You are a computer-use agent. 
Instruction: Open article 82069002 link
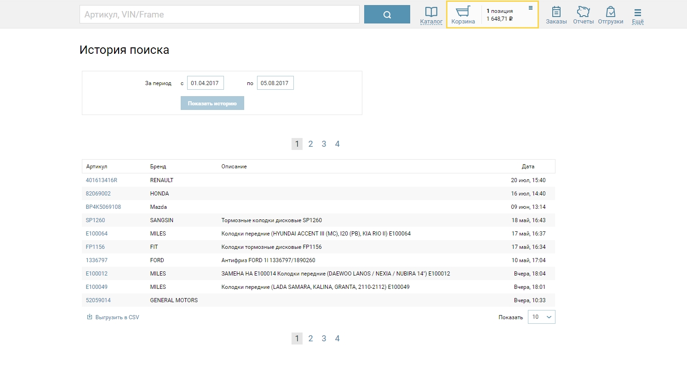(x=98, y=194)
